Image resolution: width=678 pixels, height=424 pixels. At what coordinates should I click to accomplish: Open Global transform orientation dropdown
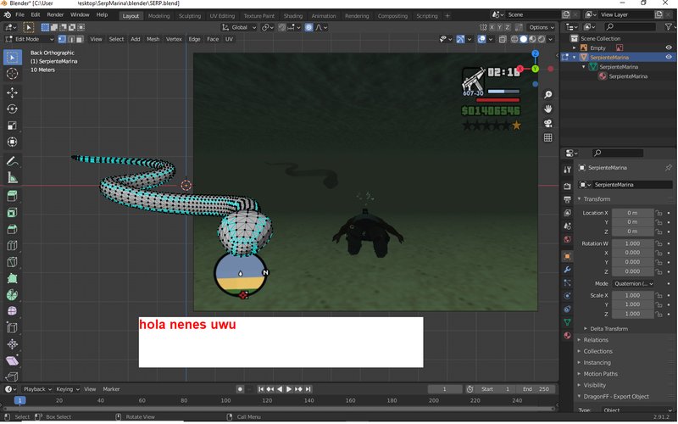point(239,27)
